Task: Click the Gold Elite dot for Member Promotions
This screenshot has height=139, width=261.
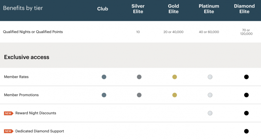Action: tap(175, 95)
